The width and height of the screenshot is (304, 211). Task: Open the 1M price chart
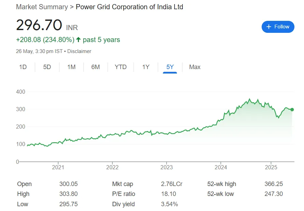71,67
